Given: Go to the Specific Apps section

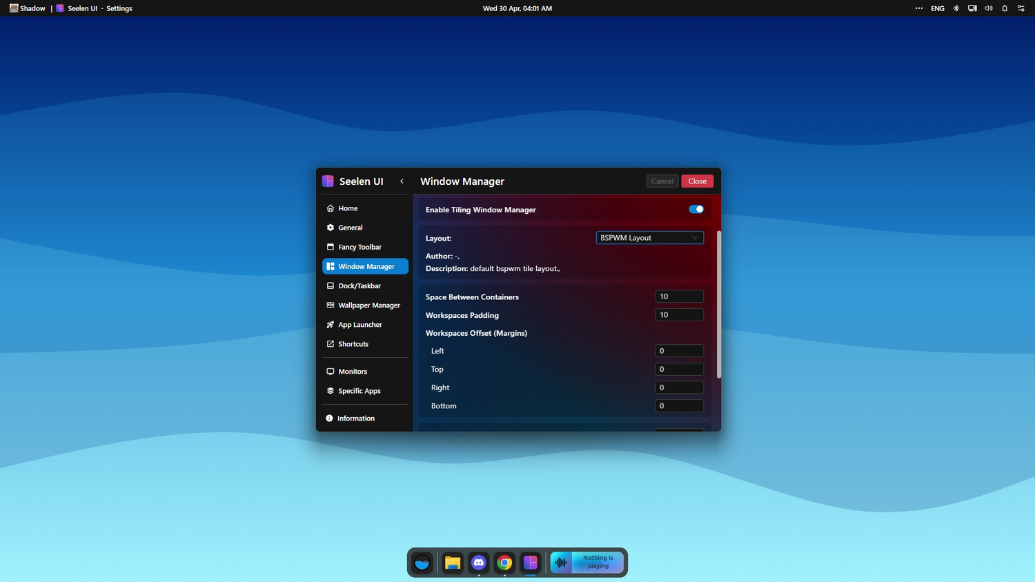Looking at the screenshot, I should [x=365, y=391].
